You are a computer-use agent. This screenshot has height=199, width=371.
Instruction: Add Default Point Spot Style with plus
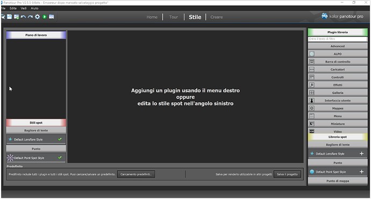coord(361,172)
